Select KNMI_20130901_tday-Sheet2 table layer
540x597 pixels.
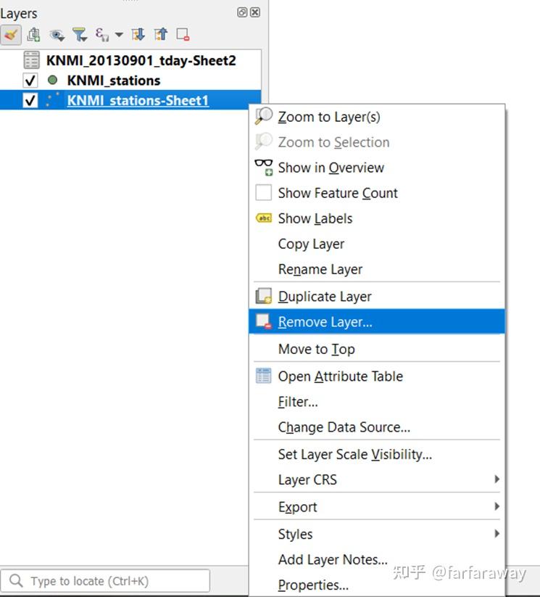click(x=141, y=61)
